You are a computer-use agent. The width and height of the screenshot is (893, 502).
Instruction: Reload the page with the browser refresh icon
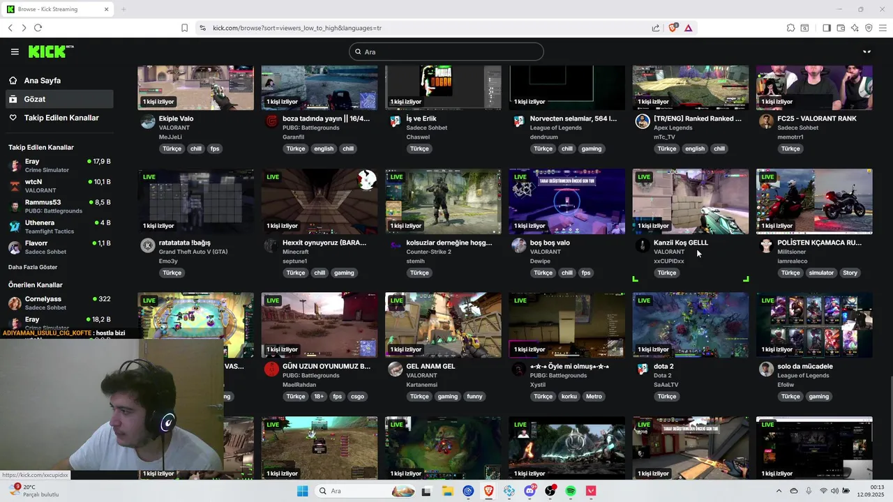[38, 28]
